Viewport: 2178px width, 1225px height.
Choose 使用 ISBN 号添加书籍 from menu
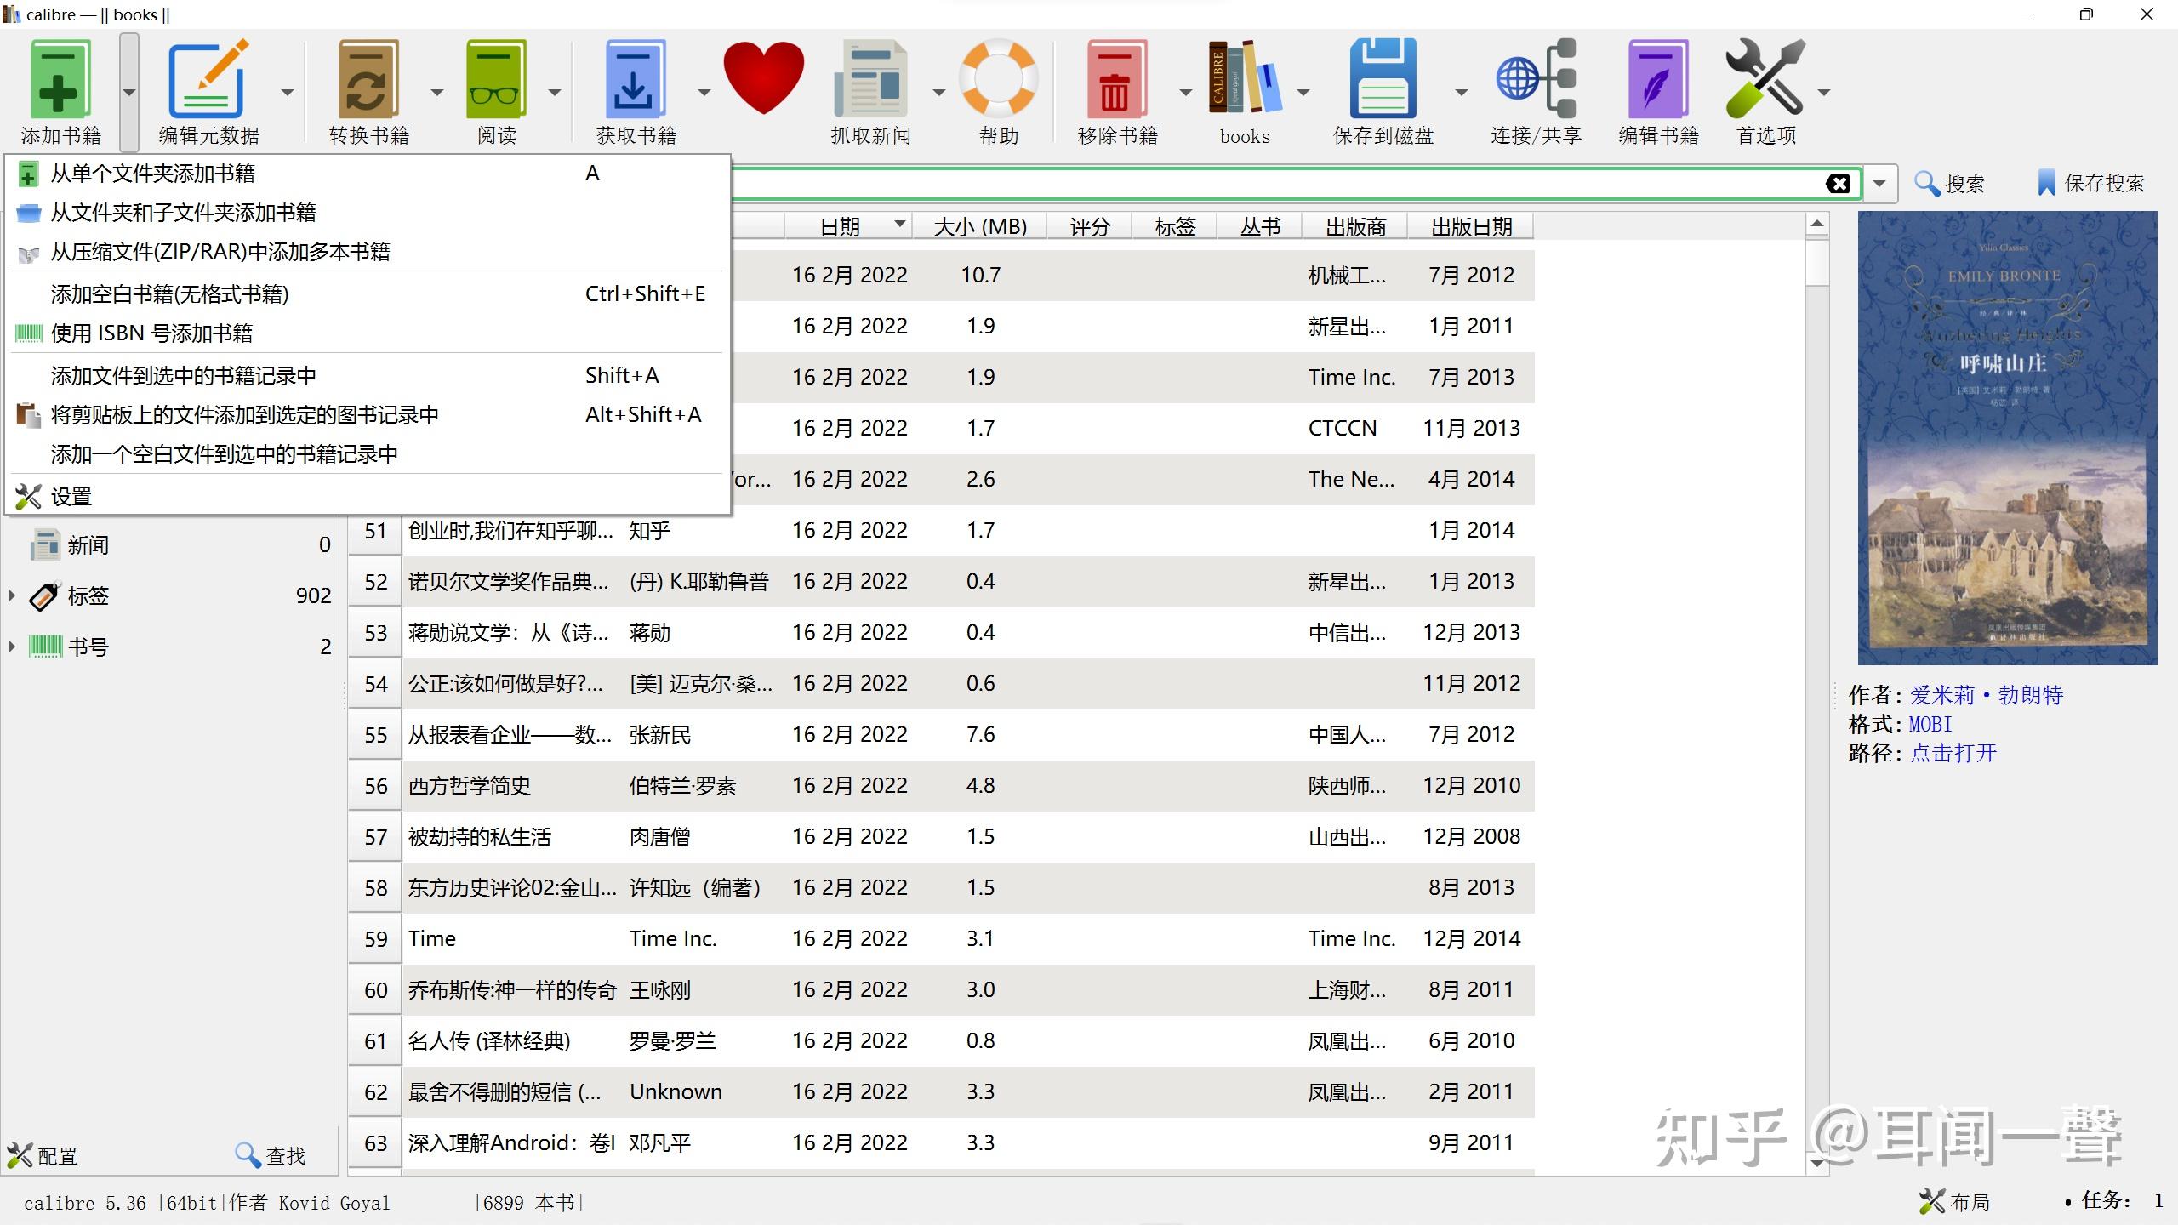[x=151, y=333]
